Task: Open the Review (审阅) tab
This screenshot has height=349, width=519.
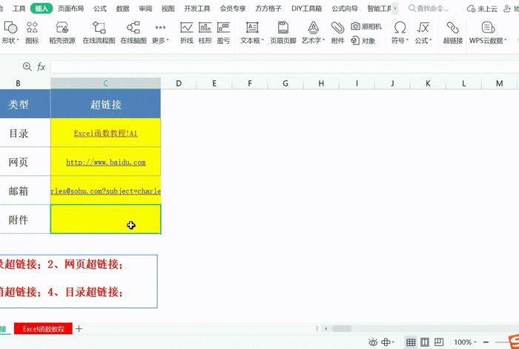Action: point(145,9)
